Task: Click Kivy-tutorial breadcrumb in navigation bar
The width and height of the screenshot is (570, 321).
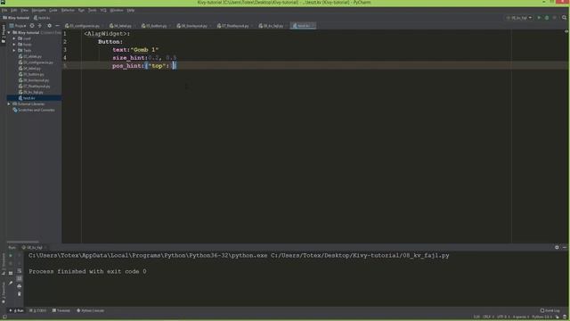Action: [x=16, y=18]
